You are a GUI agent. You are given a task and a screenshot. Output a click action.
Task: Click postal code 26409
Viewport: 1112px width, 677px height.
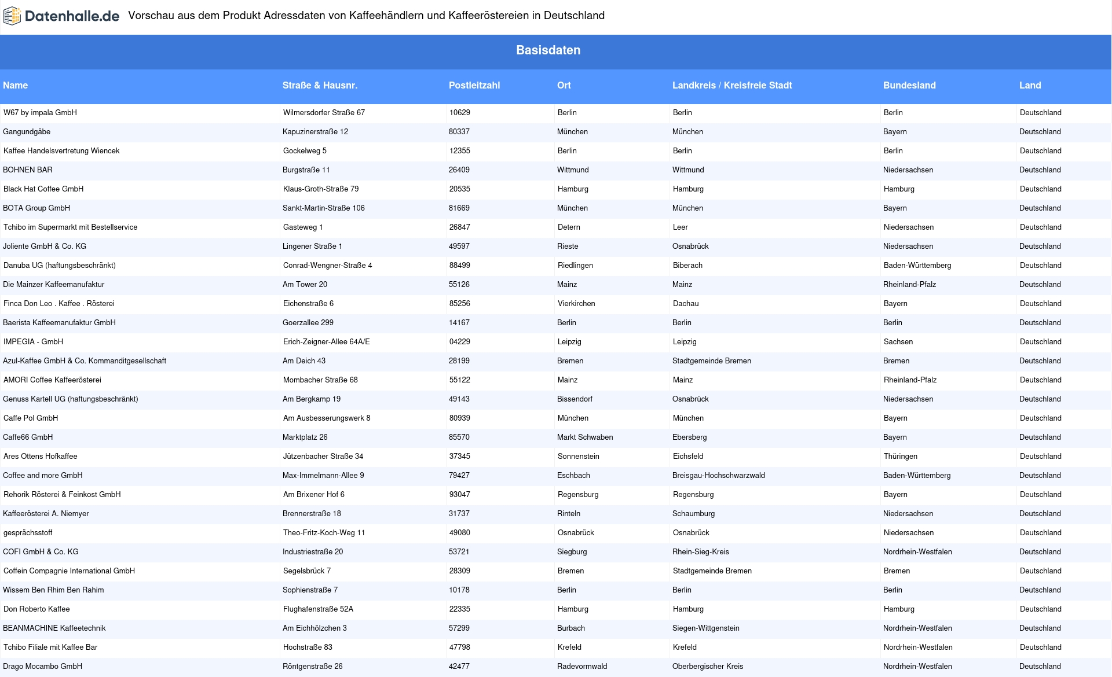click(x=459, y=170)
